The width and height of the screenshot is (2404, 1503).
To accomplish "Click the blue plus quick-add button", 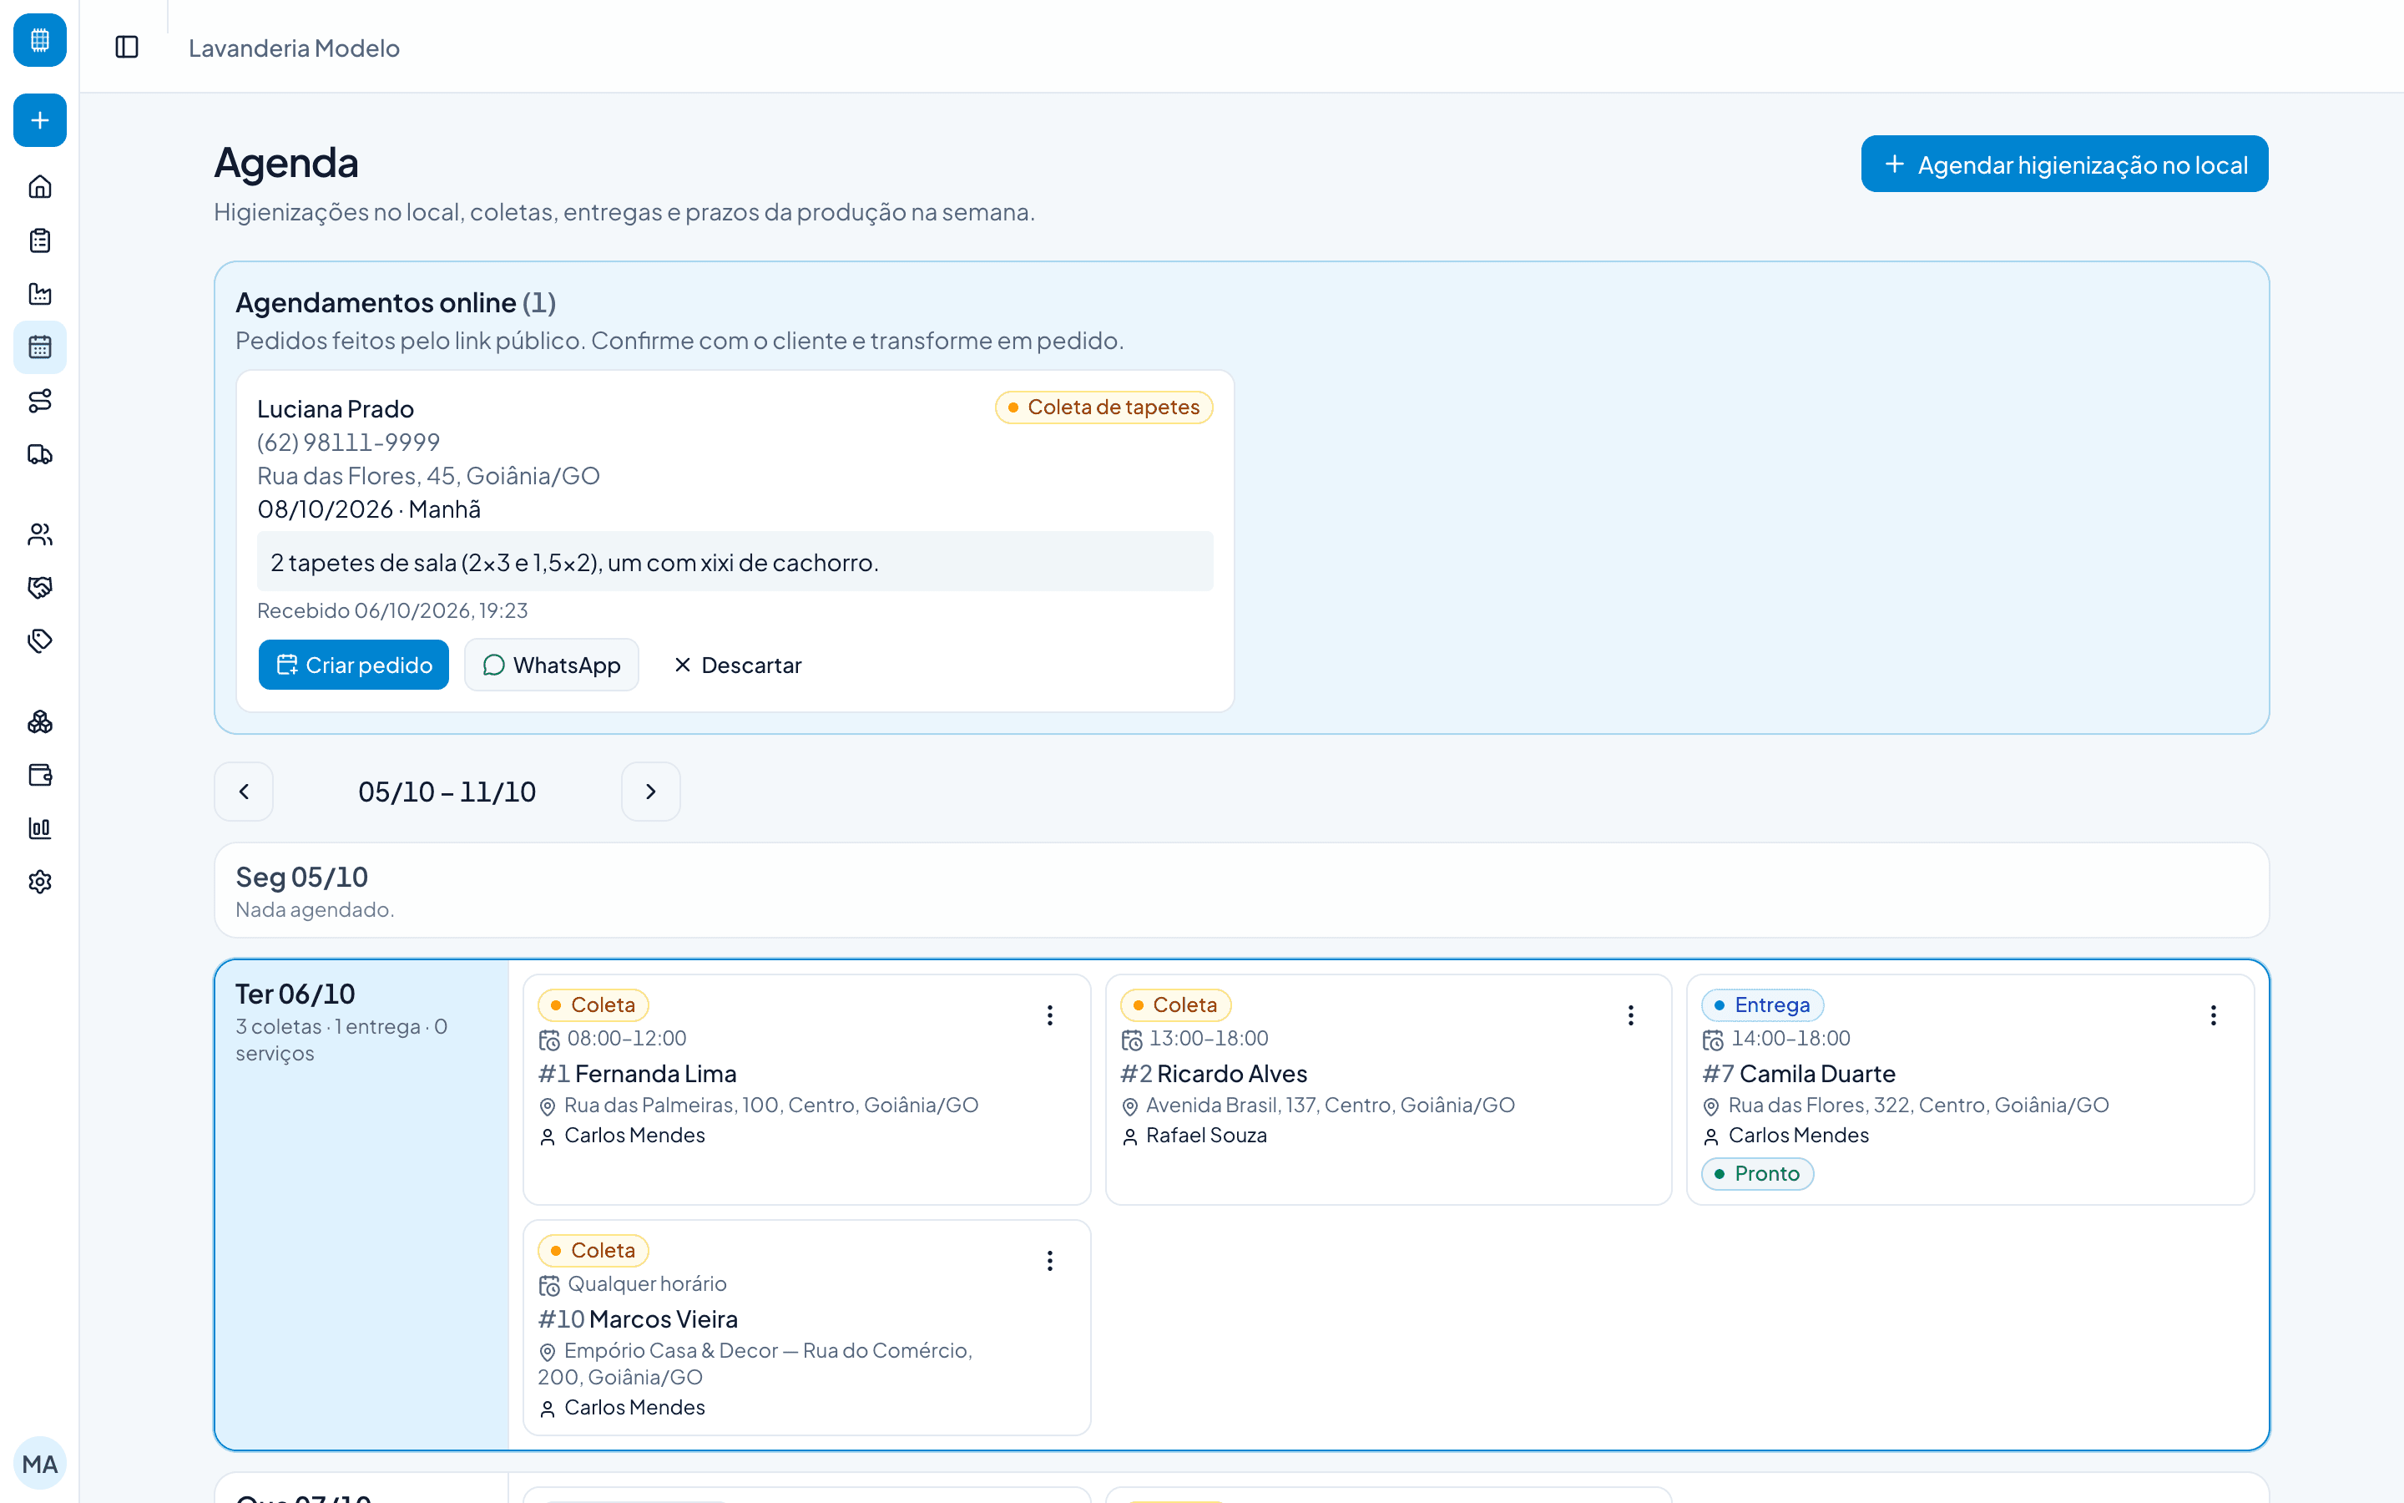I will [40, 120].
